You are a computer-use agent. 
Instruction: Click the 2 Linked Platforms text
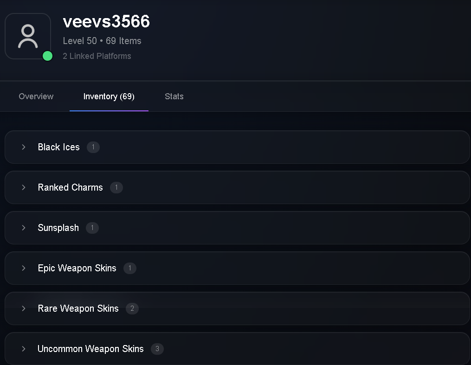[97, 56]
